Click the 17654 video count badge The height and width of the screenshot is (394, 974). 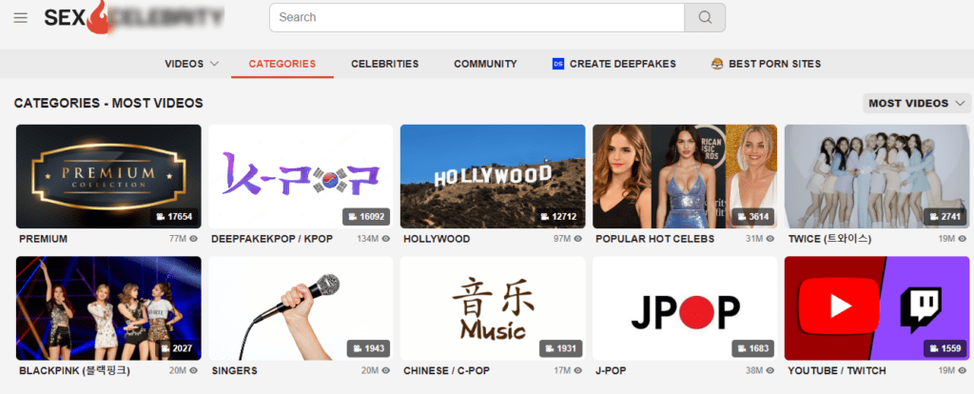pos(175,216)
